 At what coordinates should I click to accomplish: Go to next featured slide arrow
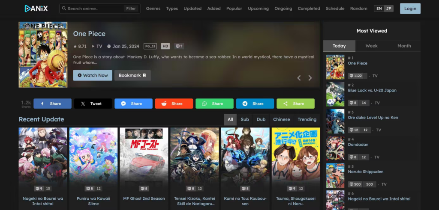click(310, 78)
